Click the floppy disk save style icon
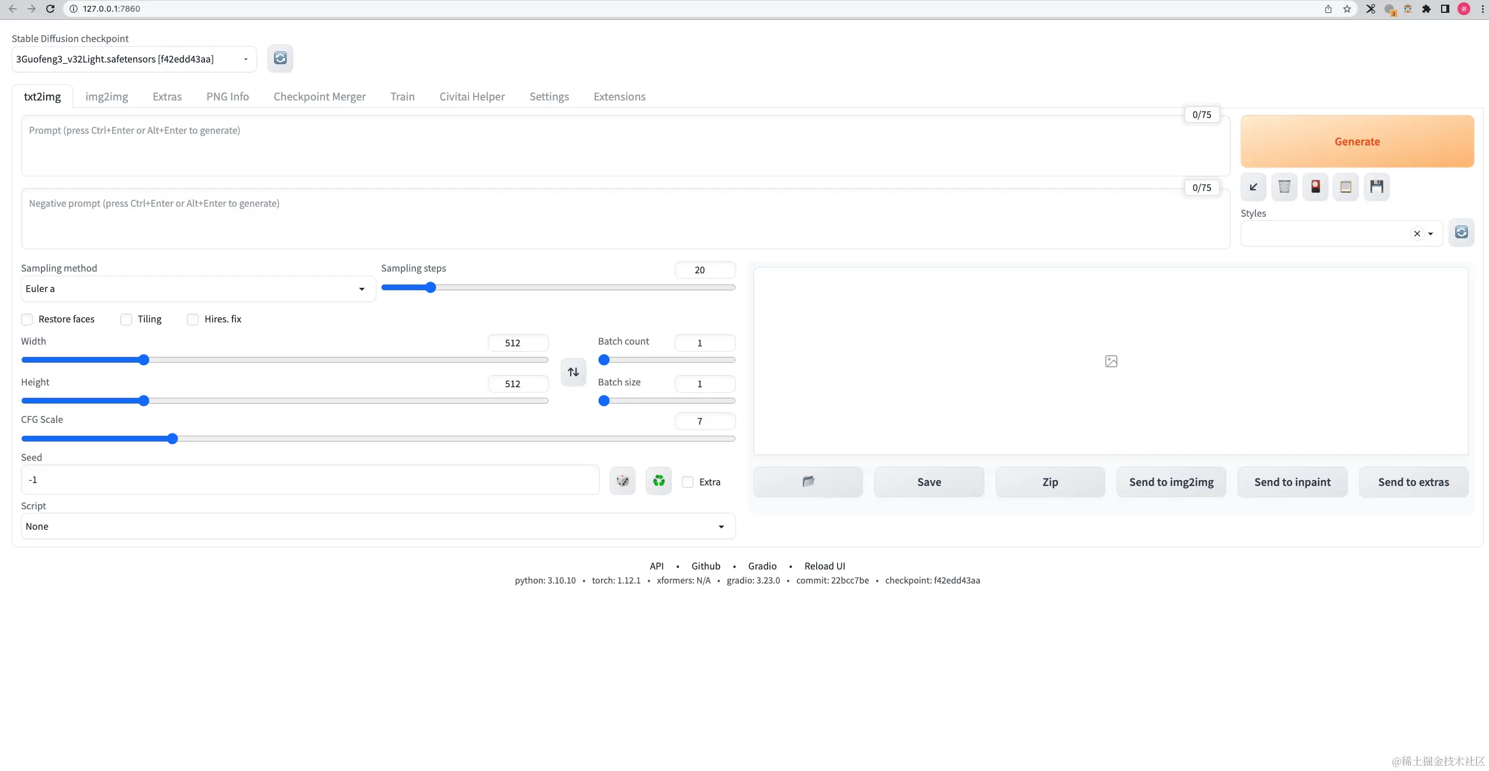 pyautogui.click(x=1376, y=187)
